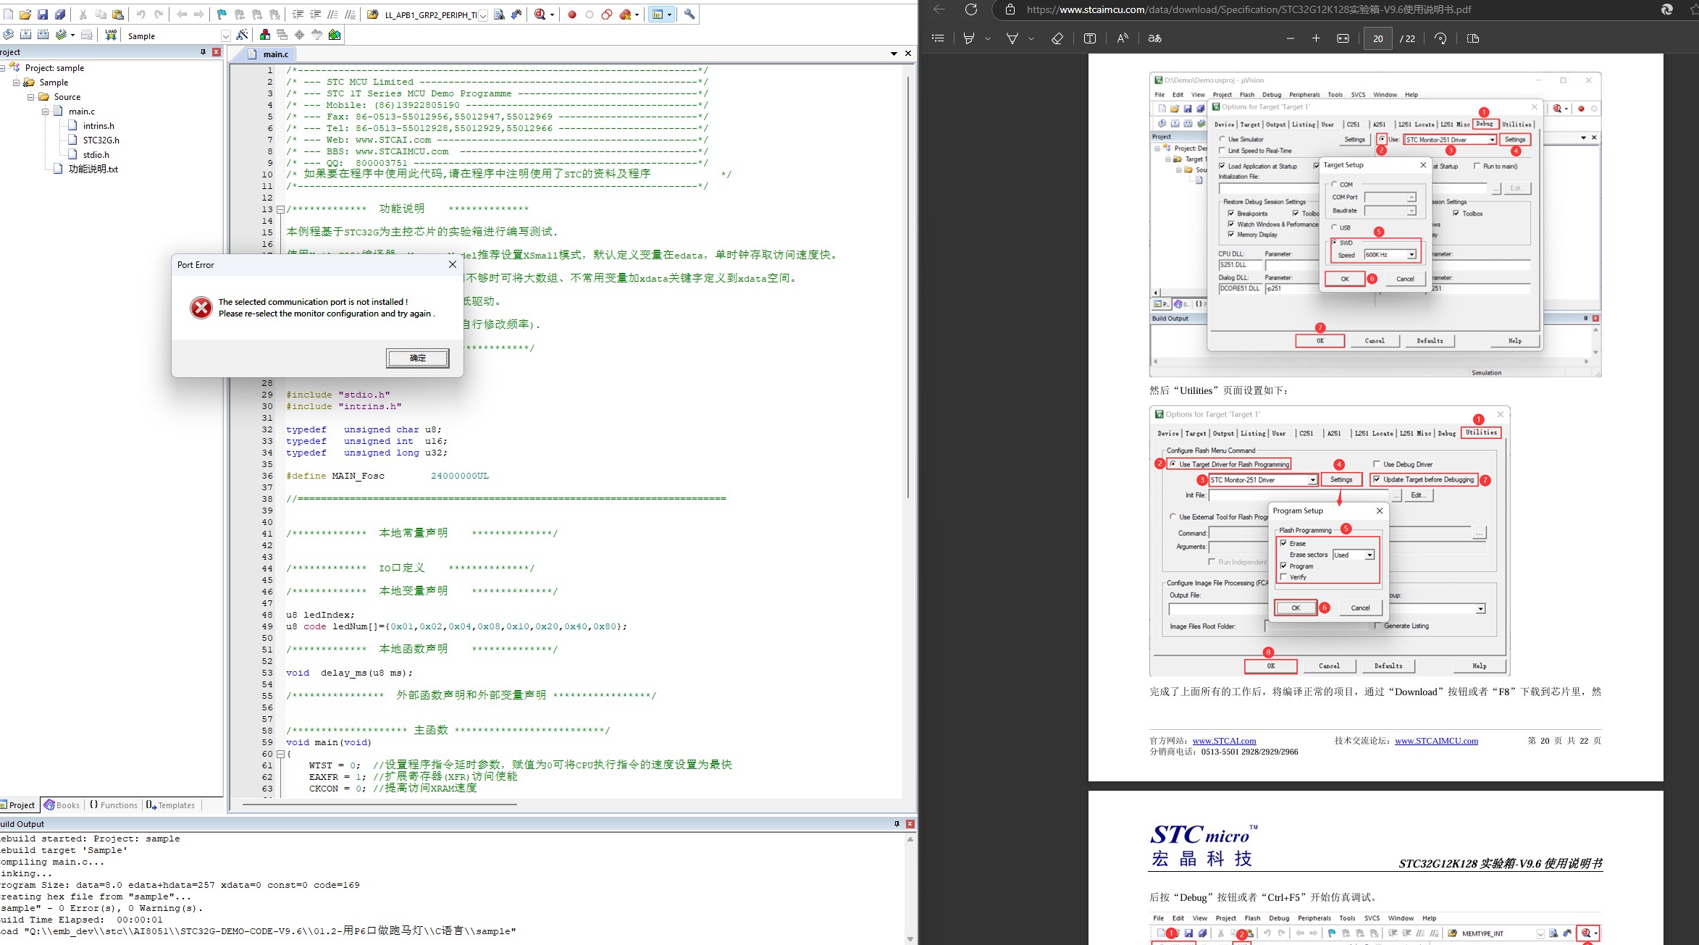Open the draw pen options dropdown in the PDF toolbar
1699x945 pixels.
[1031, 38]
